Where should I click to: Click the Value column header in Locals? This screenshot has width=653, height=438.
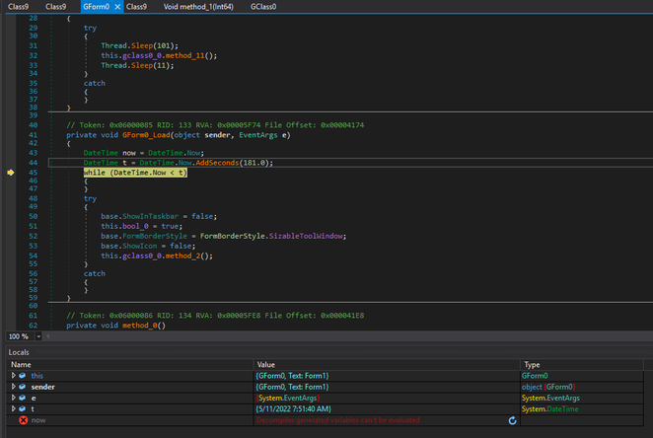[x=265, y=364]
